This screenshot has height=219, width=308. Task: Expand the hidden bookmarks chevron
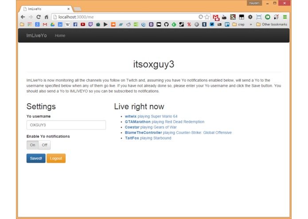coord(251,24)
